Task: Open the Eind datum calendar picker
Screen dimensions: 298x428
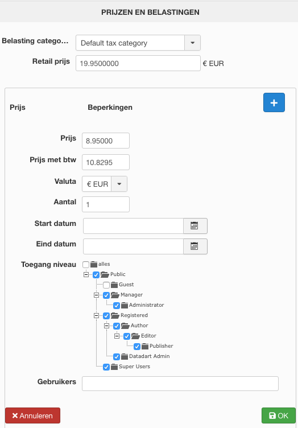Action: point(195,246)
